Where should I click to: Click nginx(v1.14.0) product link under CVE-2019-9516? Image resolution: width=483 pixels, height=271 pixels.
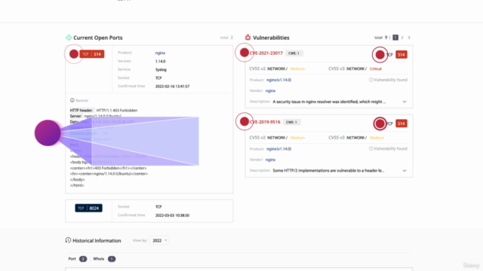[278, 149]
